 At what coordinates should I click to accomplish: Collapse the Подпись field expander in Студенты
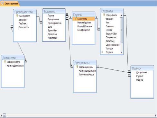point(102,52)
